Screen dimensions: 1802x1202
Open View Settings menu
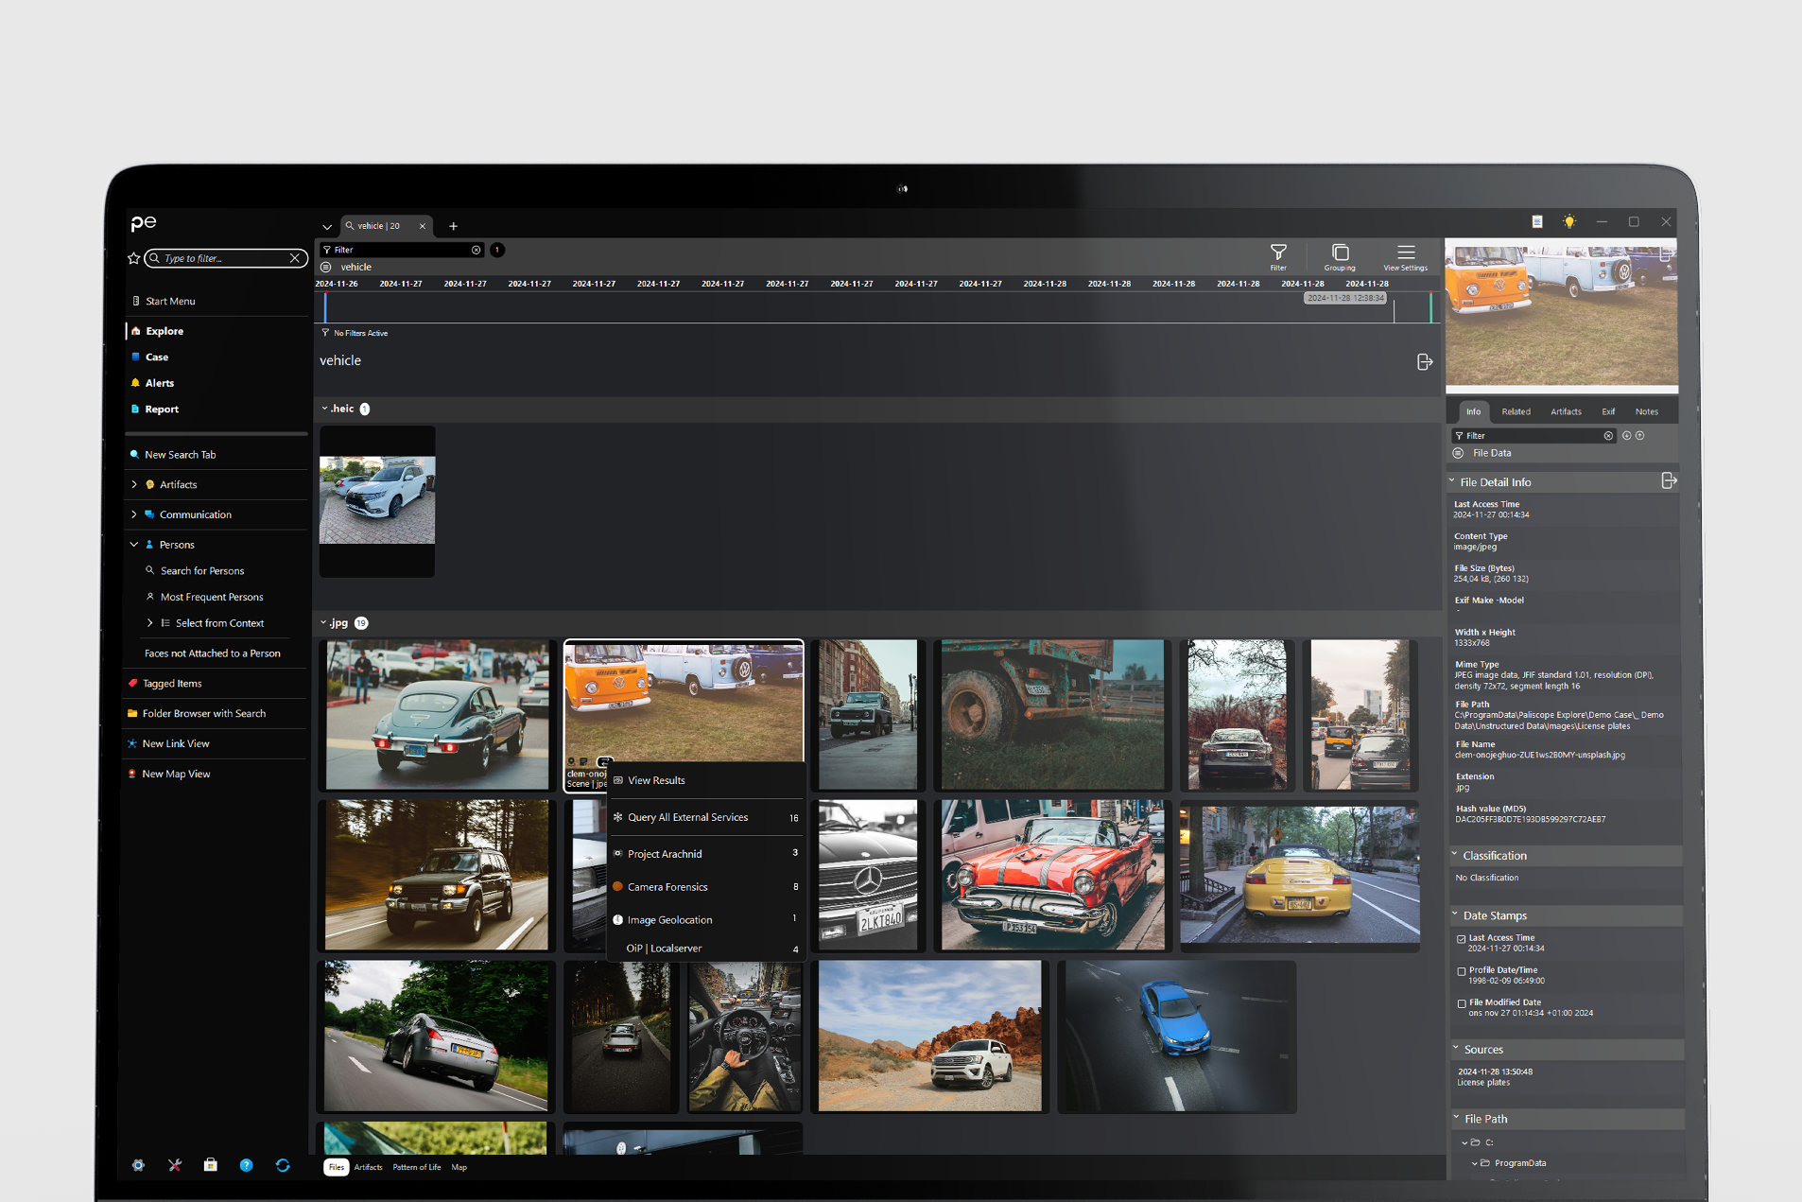(x=1405, y=255)
